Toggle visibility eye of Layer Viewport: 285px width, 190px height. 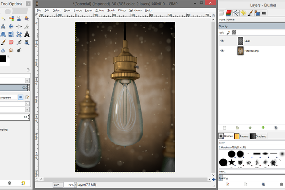pyautogui.click(x=222, y=41)
